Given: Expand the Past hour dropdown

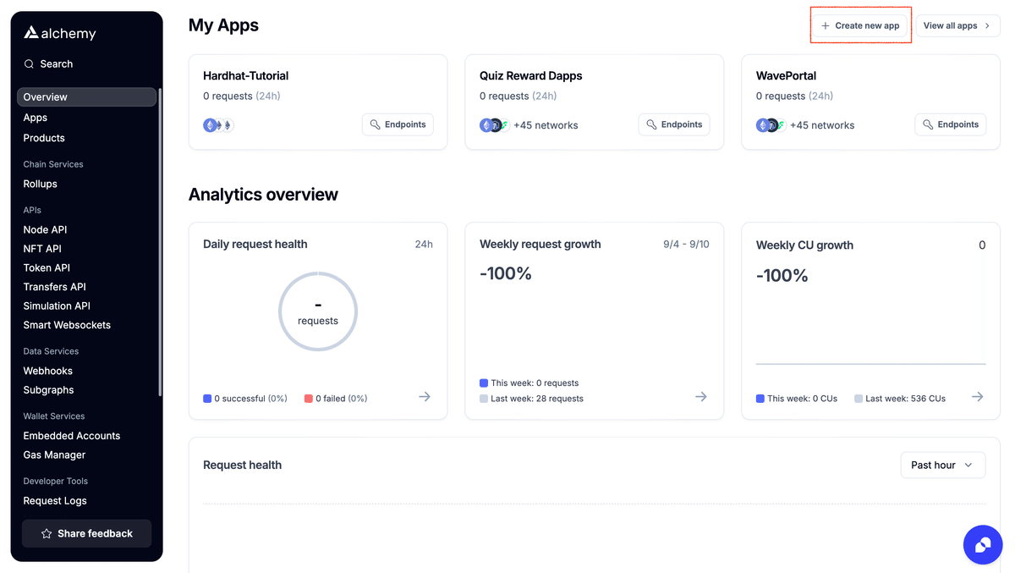Looking at the screenshot, I should click(942, 465).
